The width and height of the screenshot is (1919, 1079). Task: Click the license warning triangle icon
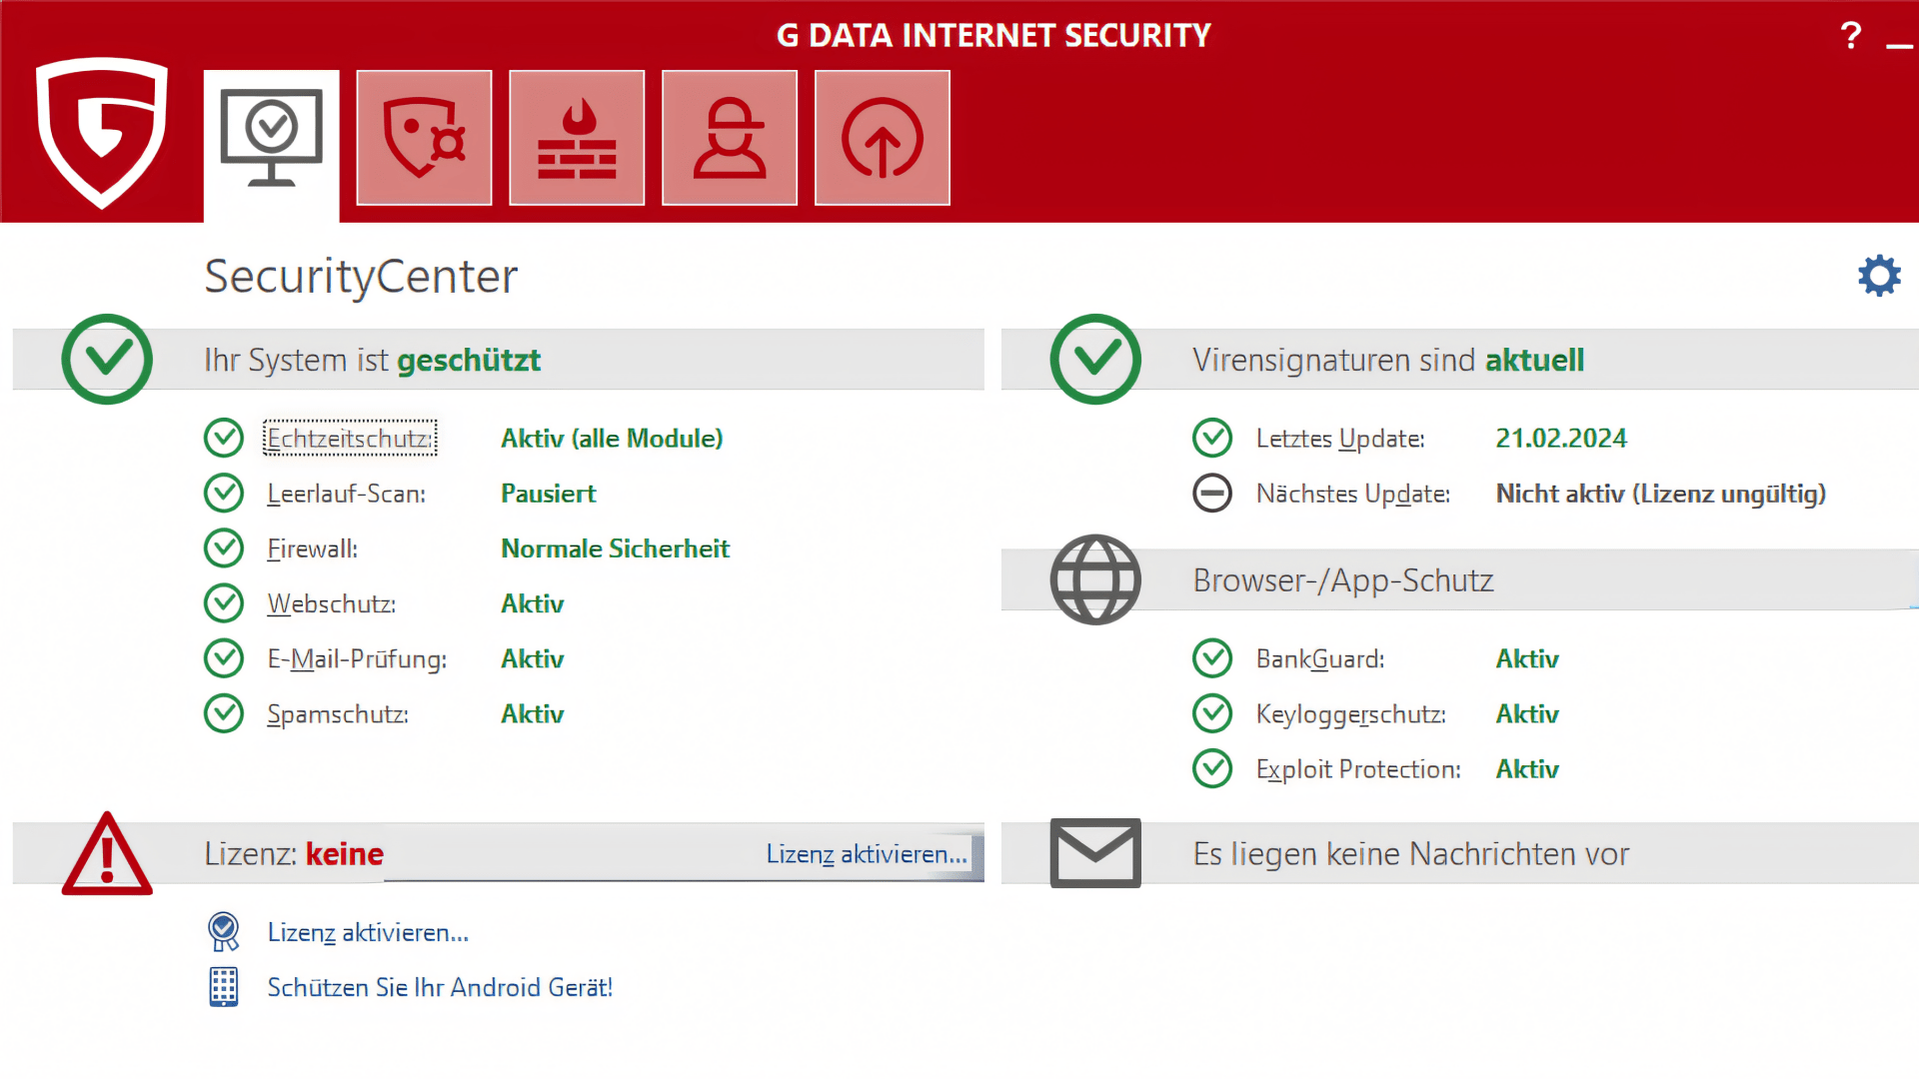click(x=107, y=853)
